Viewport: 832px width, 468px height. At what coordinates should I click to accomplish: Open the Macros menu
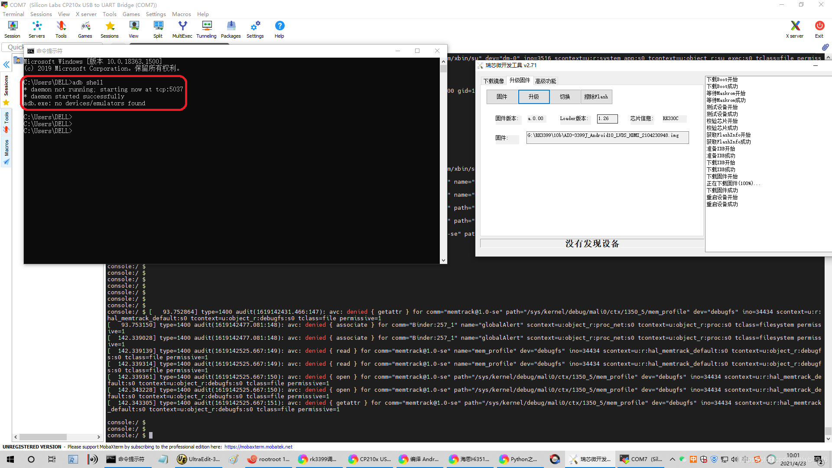pyautogui.click(x=181, y=14)
